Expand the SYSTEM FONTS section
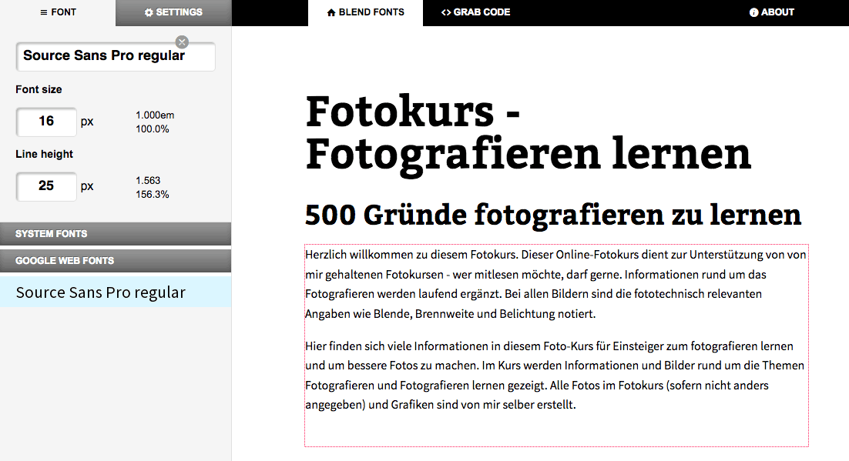The image size is (849, 461). click(116, 234)
